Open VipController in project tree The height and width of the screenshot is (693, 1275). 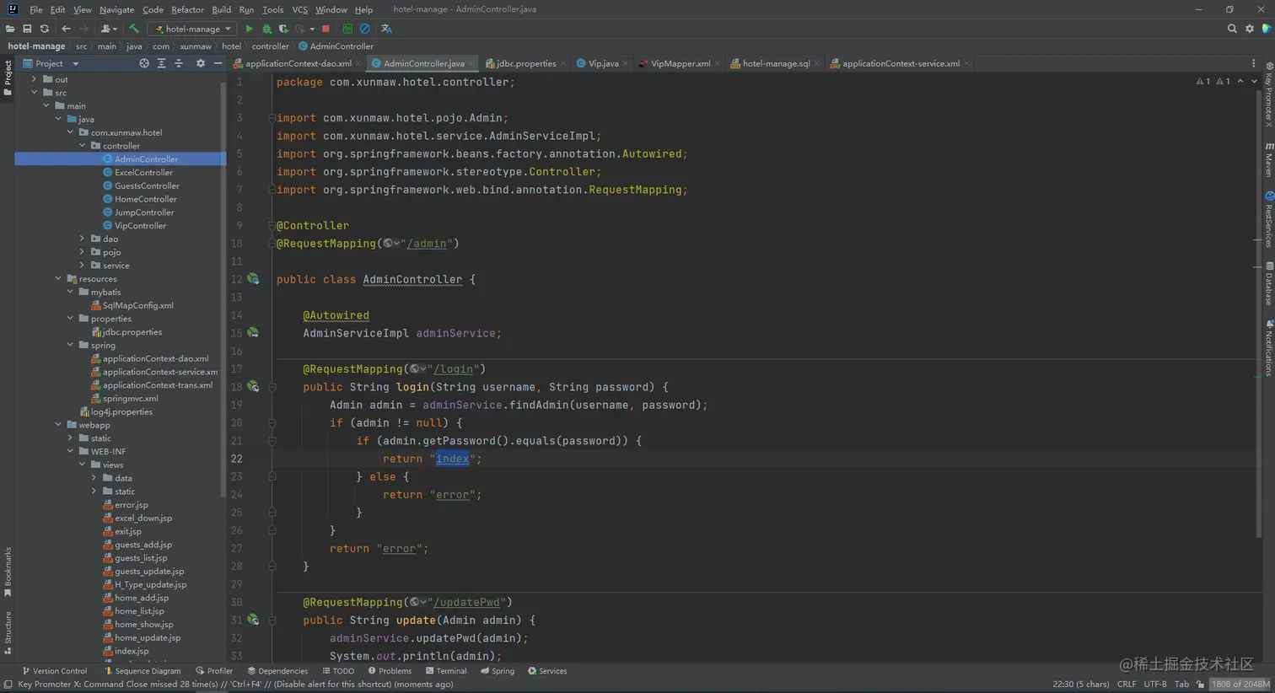tap(140, 226)
